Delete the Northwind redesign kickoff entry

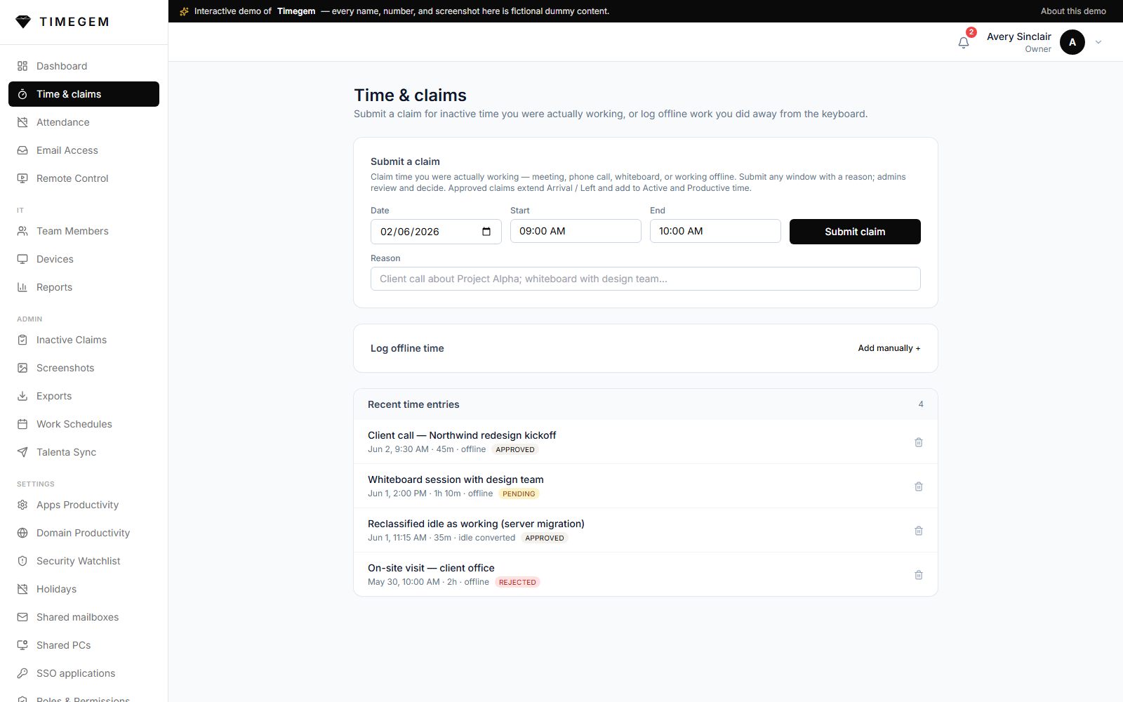(x=919, y=442)
